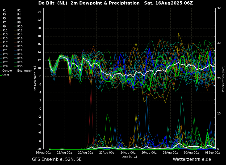
Task: Click the Oper legend entry
Action: pos(6,75)
